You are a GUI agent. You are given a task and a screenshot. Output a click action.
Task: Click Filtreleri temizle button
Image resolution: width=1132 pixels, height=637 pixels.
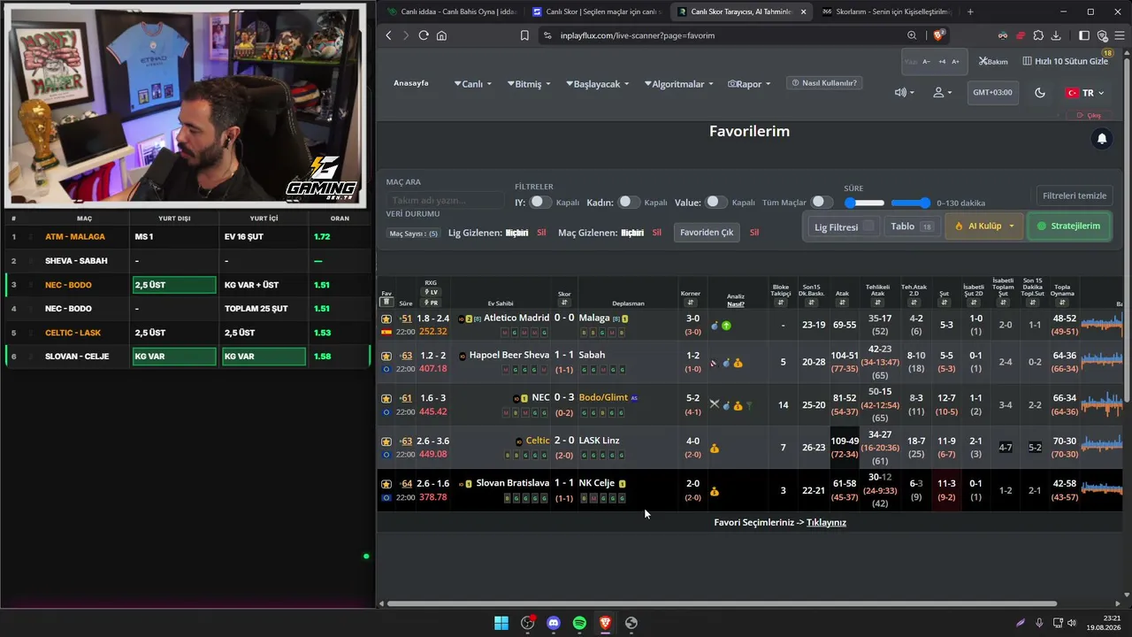(x=1075, y=196)
